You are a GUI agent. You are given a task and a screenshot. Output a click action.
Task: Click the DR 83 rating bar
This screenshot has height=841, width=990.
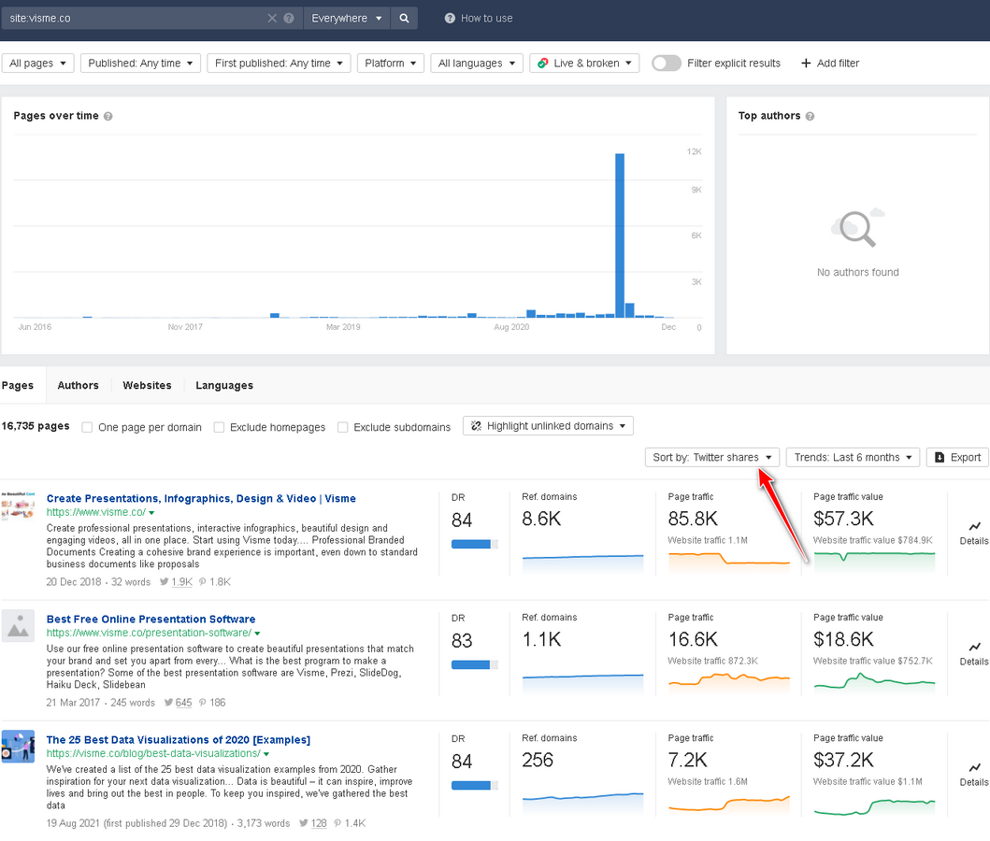pyautogui.click(x=474, y=664)
